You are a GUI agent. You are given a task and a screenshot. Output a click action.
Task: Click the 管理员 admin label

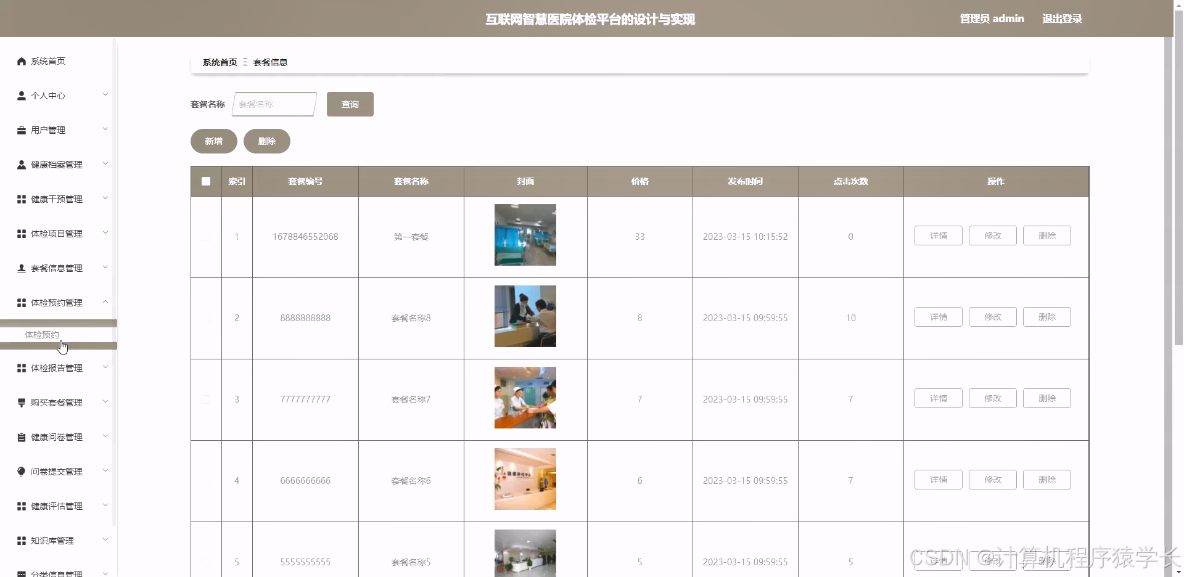tap(992, 18)
